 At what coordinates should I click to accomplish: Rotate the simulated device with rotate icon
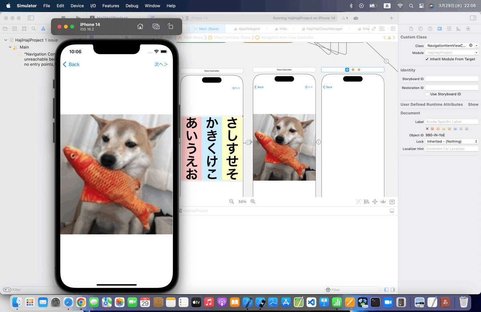click(170, 26)
